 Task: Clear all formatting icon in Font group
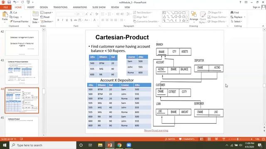[97, 14]
